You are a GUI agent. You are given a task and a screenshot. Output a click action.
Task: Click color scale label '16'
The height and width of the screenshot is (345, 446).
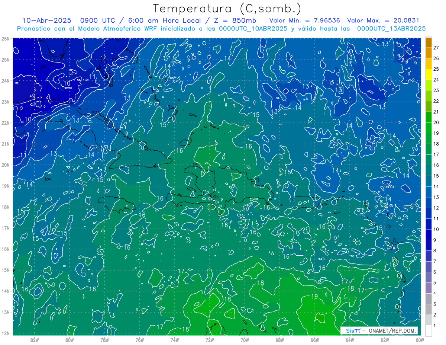tap(437, 165)
